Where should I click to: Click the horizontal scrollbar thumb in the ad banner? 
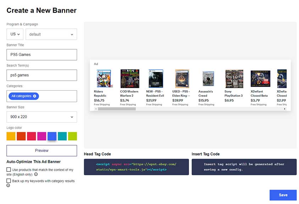(117, 109)
